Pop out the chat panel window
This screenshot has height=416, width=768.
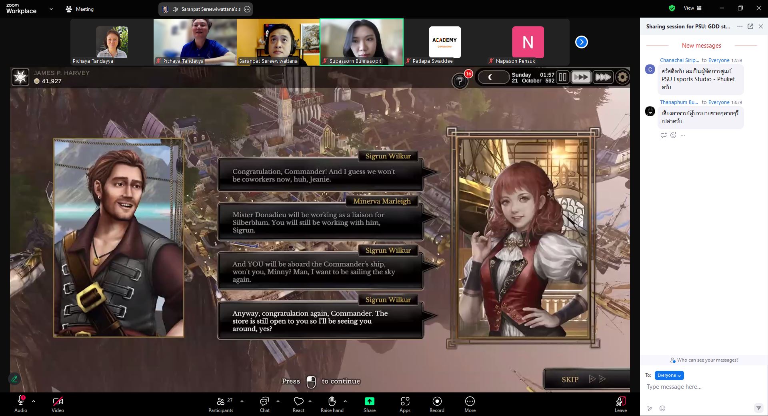750,26
